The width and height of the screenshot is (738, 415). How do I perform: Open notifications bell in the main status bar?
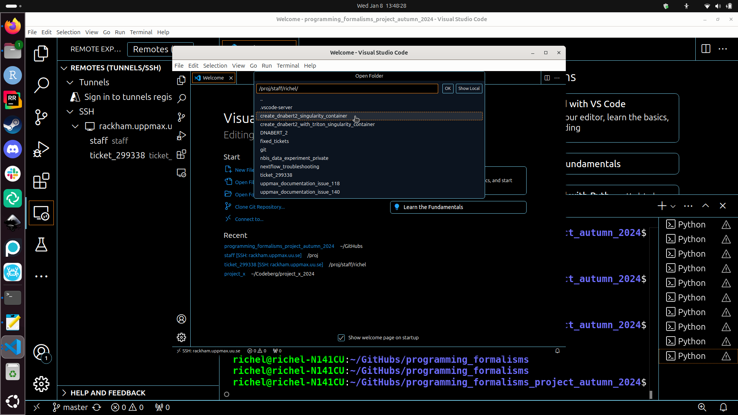[723, 407]
